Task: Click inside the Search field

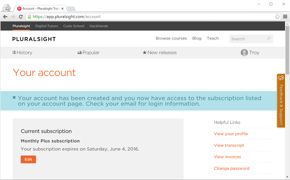Action: (x=251, y=39)
